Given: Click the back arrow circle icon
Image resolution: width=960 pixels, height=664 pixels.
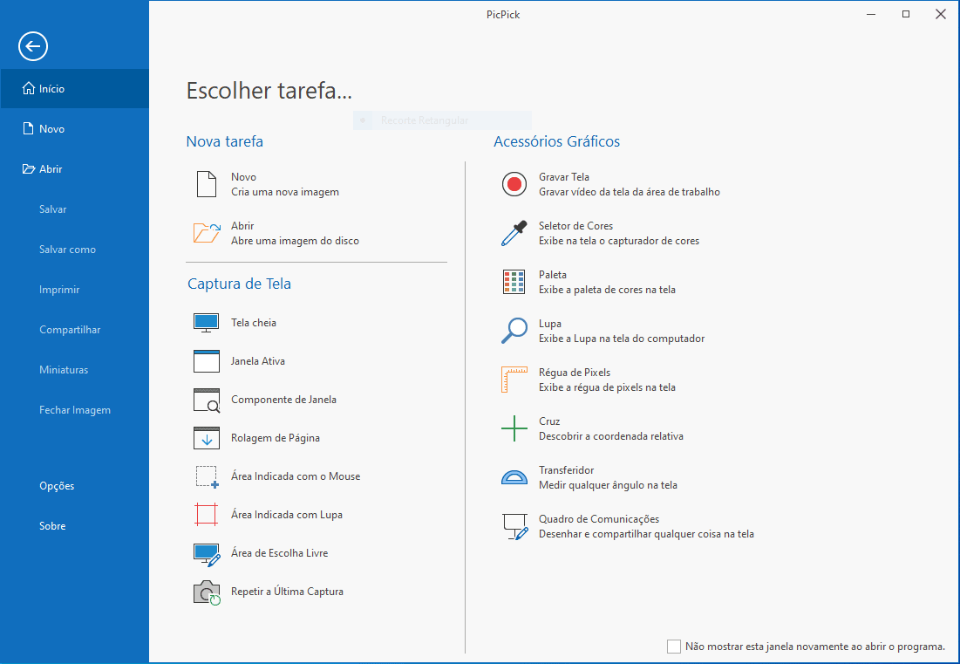Looking at the screenshot, I should click(33, 46).
